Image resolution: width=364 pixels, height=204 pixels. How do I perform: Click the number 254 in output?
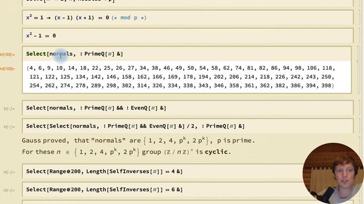pyautogui.click(x=34, y=86)
